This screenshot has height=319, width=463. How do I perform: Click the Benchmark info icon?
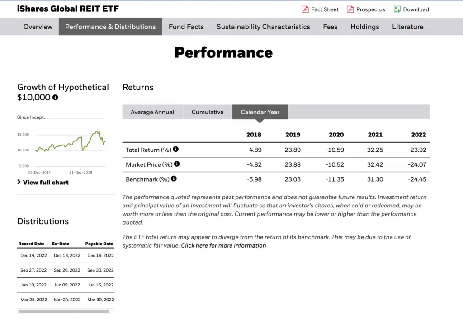(x=174, y=179)
